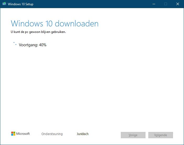Click the Microsoft logo

tap(20, 134)
